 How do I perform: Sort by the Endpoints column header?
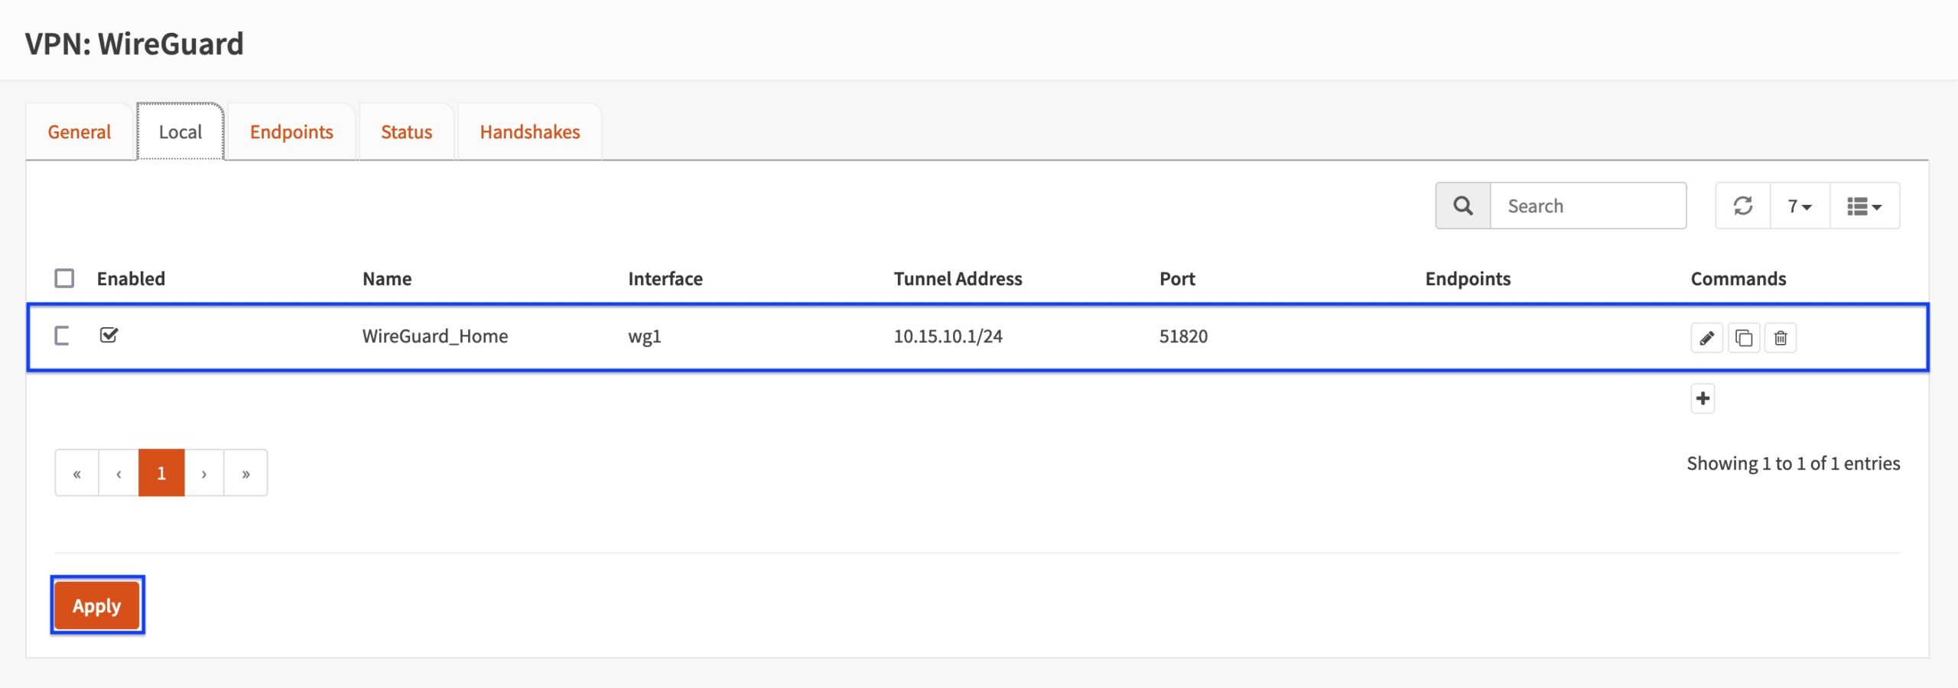pyautogui.click(x=1468, y=279)
